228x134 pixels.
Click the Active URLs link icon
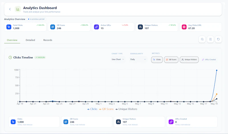point(96,27)
